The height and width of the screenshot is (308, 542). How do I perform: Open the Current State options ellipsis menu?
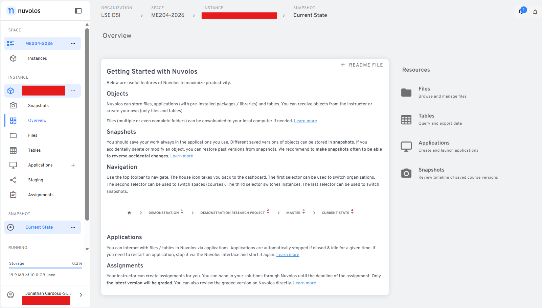[x=73, y=227]
